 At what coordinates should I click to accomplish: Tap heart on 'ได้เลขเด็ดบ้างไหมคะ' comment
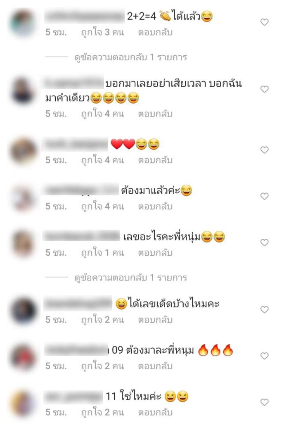264,309
